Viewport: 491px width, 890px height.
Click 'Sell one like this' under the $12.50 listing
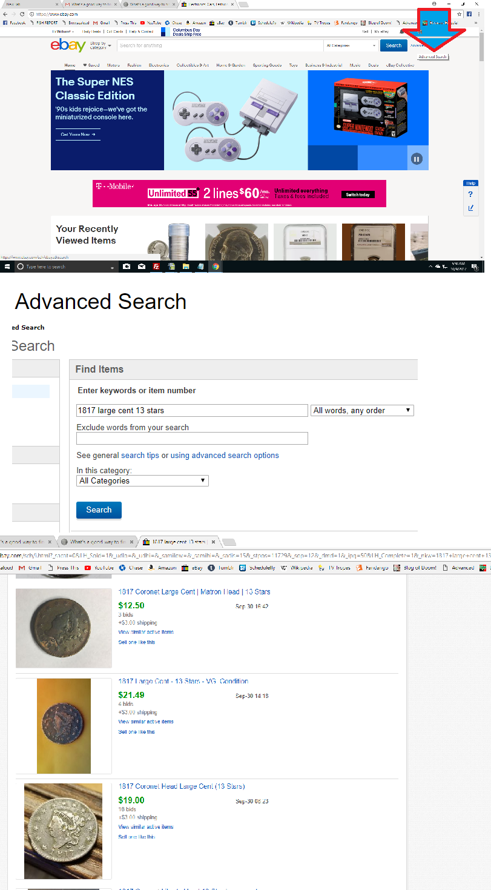[x=137, y=642]
